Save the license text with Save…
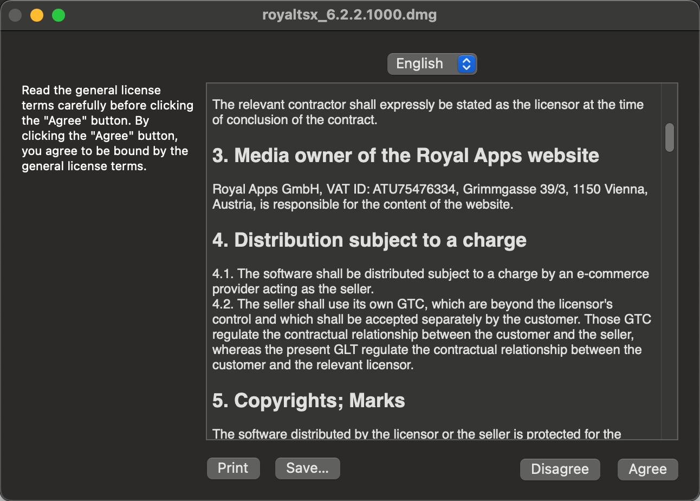Image resolution: width=700 pixels, height=501 pixels. tap(307, 467)
